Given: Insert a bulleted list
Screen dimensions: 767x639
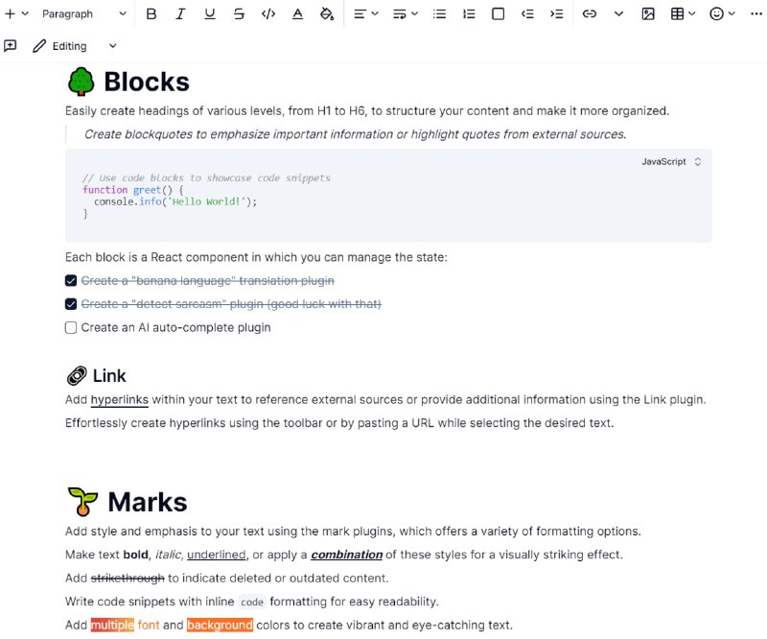Looking at the screenshot, I should click(439, 13).
